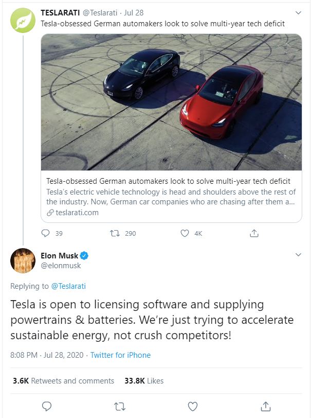View the 33.8K Likes list
Screen dimensions: 311x418
[144, 381]
